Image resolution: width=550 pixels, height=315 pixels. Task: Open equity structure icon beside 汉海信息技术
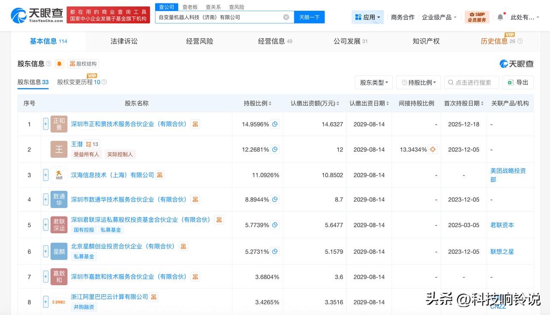pyautogui.click(x=160, y=175)
